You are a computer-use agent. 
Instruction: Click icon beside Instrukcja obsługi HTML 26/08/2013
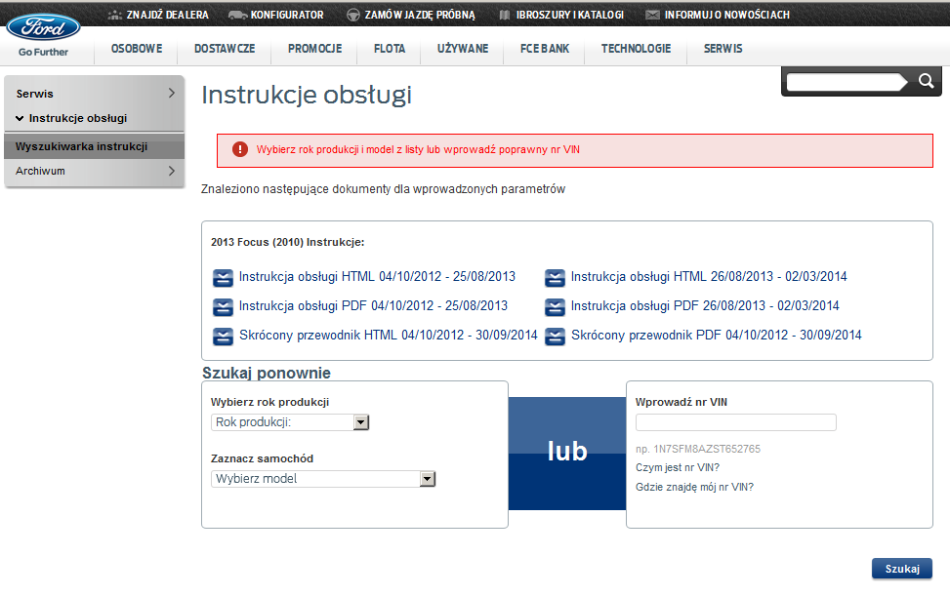(x=555, y=278)
